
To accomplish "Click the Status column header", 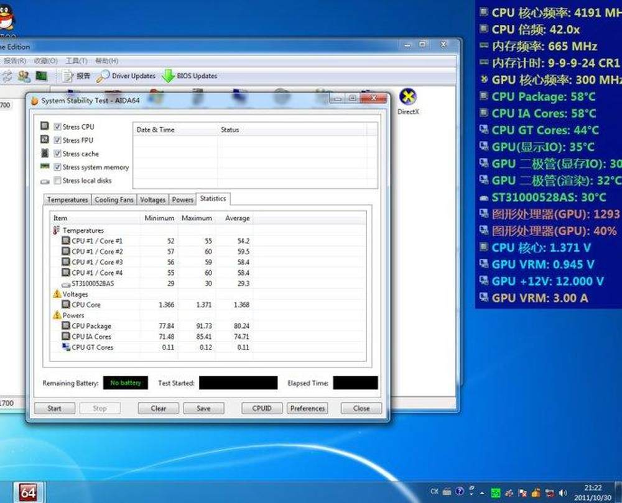I will 292,130.
